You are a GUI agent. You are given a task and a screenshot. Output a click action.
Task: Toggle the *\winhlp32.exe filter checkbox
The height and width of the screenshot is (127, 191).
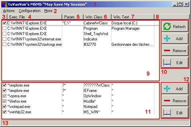pyautogui.click(x=5, y=112)
